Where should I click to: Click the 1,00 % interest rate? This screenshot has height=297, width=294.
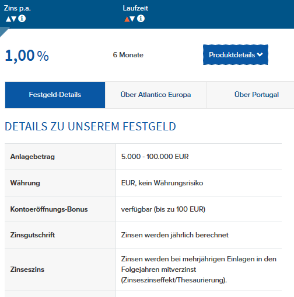(x=27, y=56)
